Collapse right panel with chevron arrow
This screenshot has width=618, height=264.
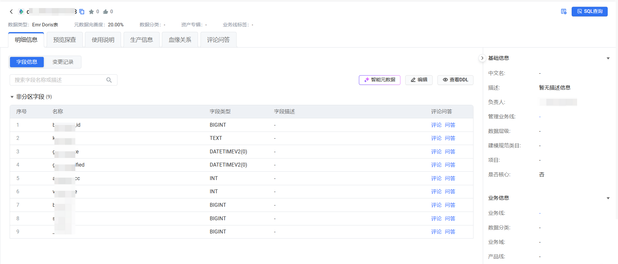click(482, 58)
